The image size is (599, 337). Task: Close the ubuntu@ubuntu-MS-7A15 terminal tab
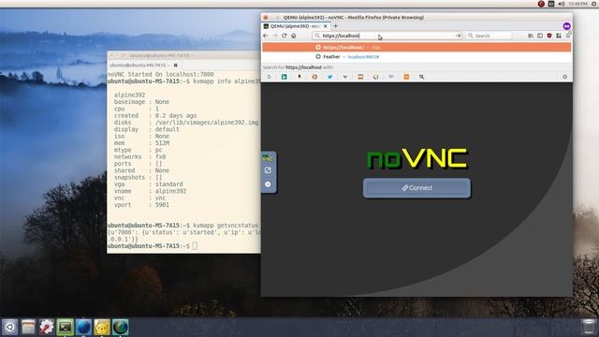[x=176, y=66]
